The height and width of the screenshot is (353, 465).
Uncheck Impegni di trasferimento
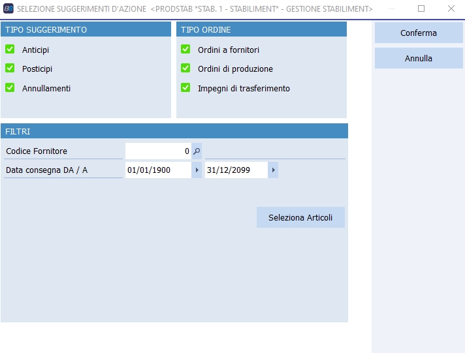pos(185,87)
